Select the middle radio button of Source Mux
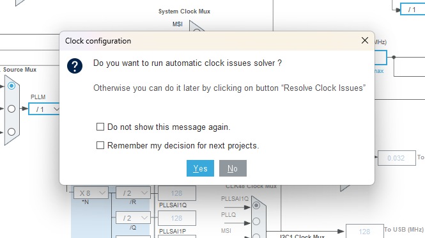The height and width of the screenshot is (238, 425). point(12,109)
